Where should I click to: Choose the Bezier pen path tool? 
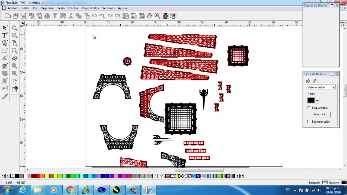5,43
